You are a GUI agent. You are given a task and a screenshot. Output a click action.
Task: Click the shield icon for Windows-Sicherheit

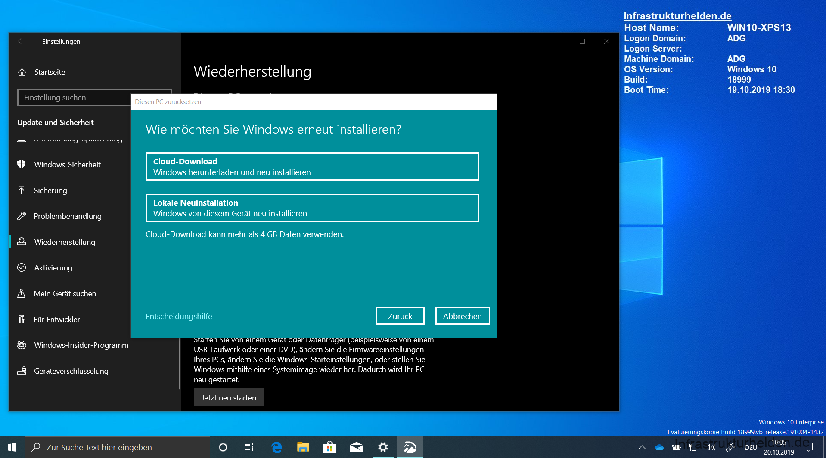pos(22,164)
